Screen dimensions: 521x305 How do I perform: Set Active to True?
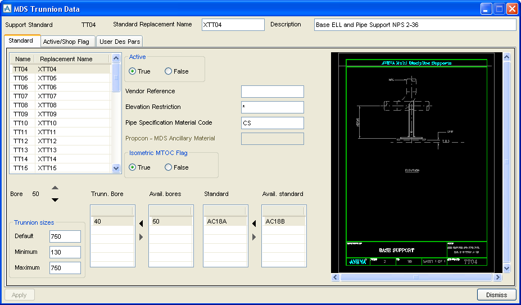coord(139,71)
